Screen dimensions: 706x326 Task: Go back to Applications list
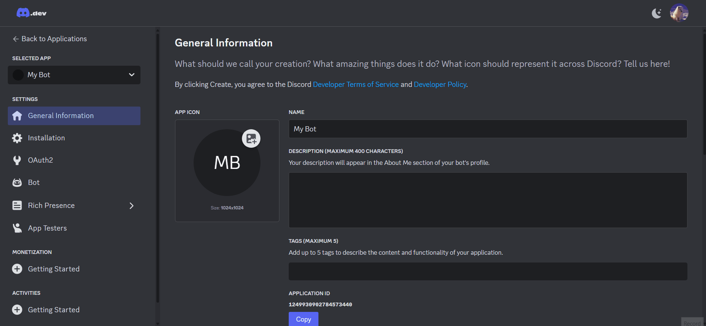(x=50, y=39)
